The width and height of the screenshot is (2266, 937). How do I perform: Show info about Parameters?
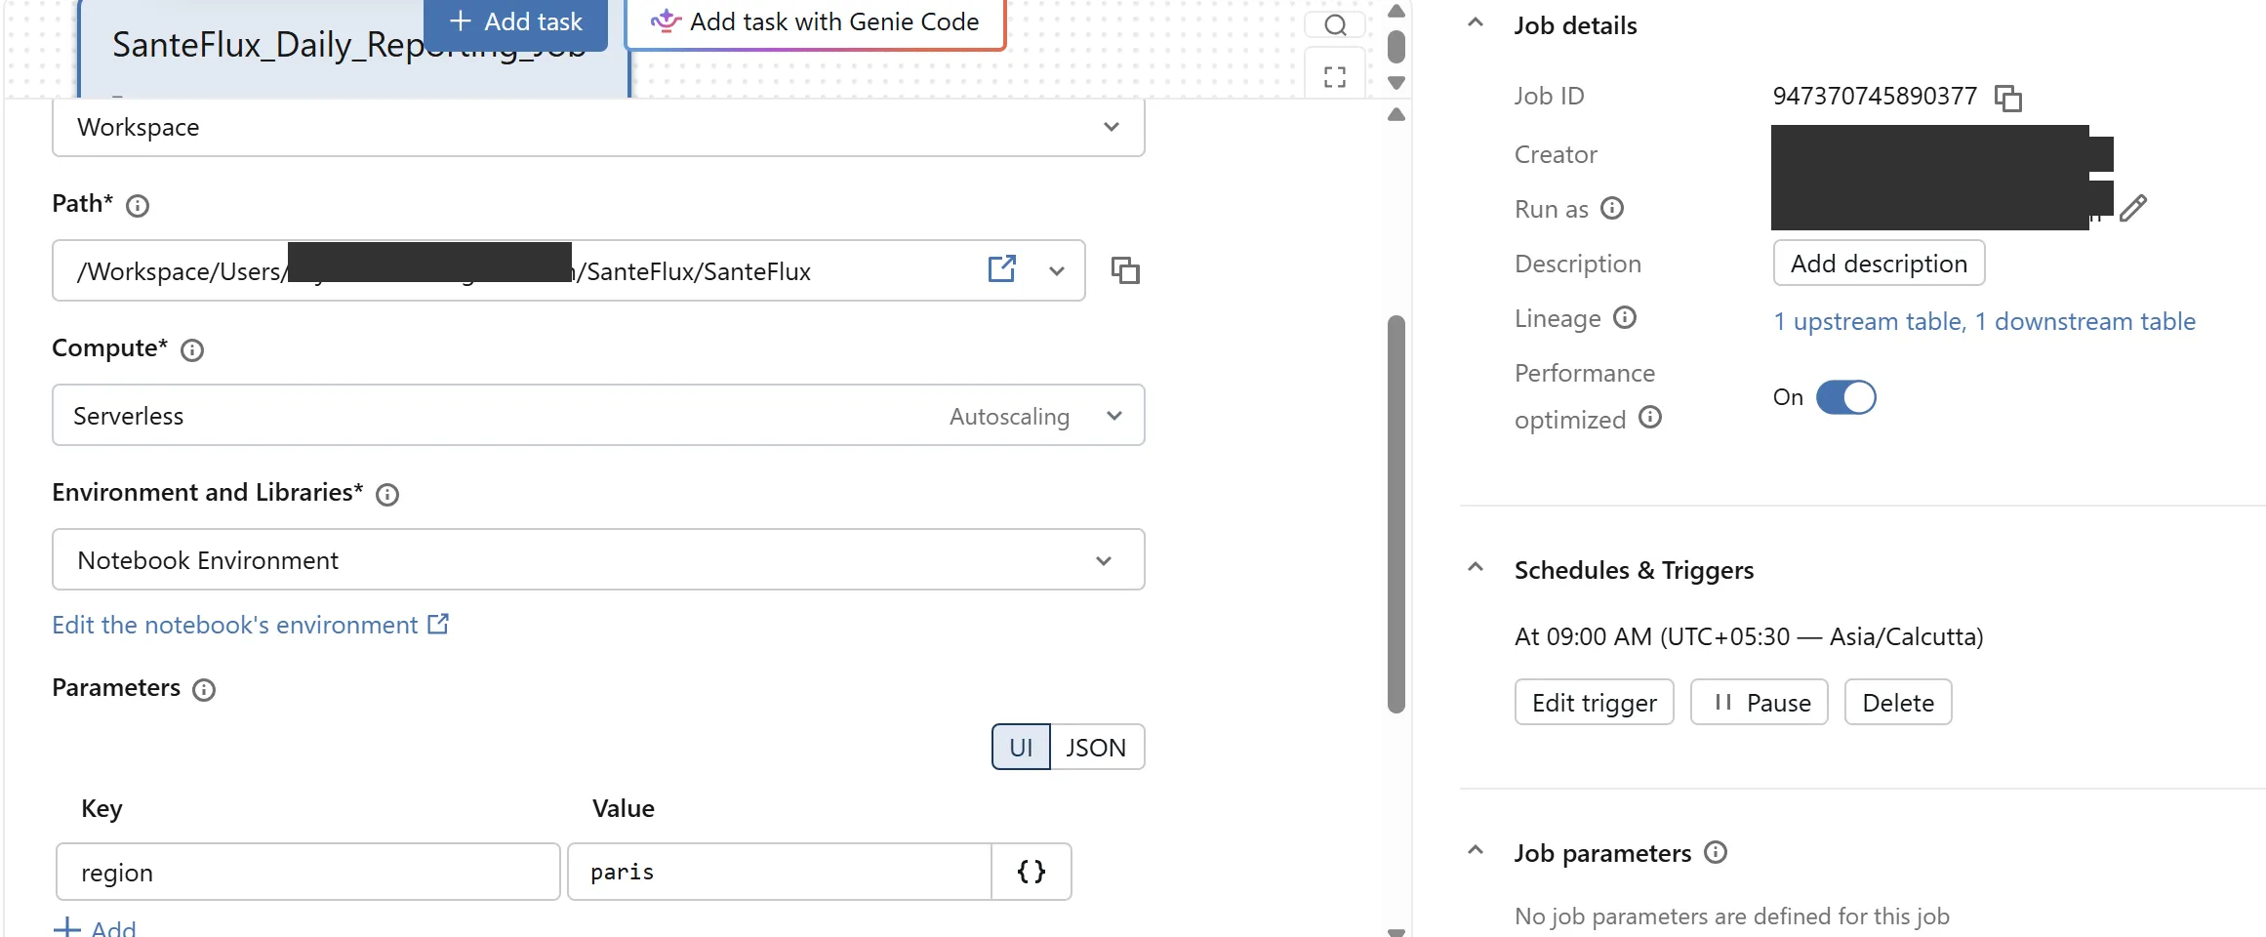pos(204,690)
